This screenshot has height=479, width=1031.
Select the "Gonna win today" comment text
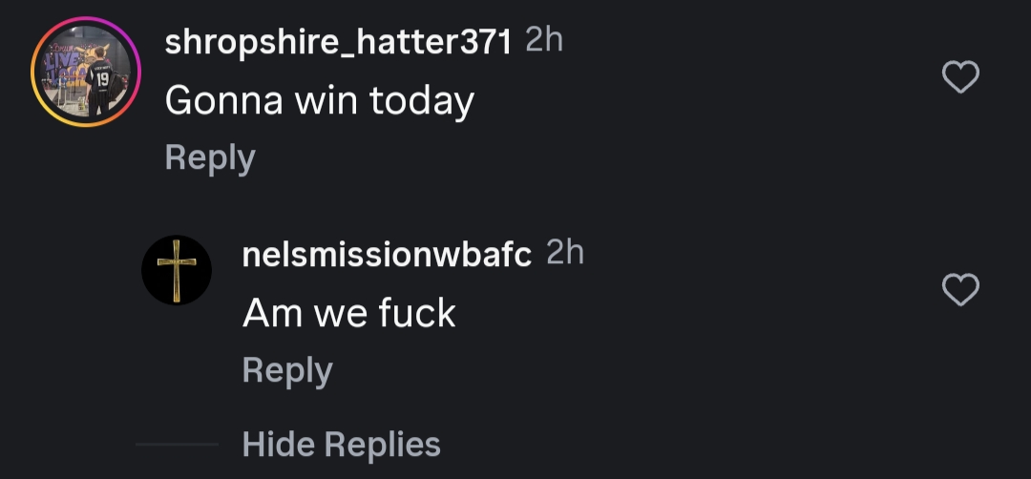click(x=319, y=100)
